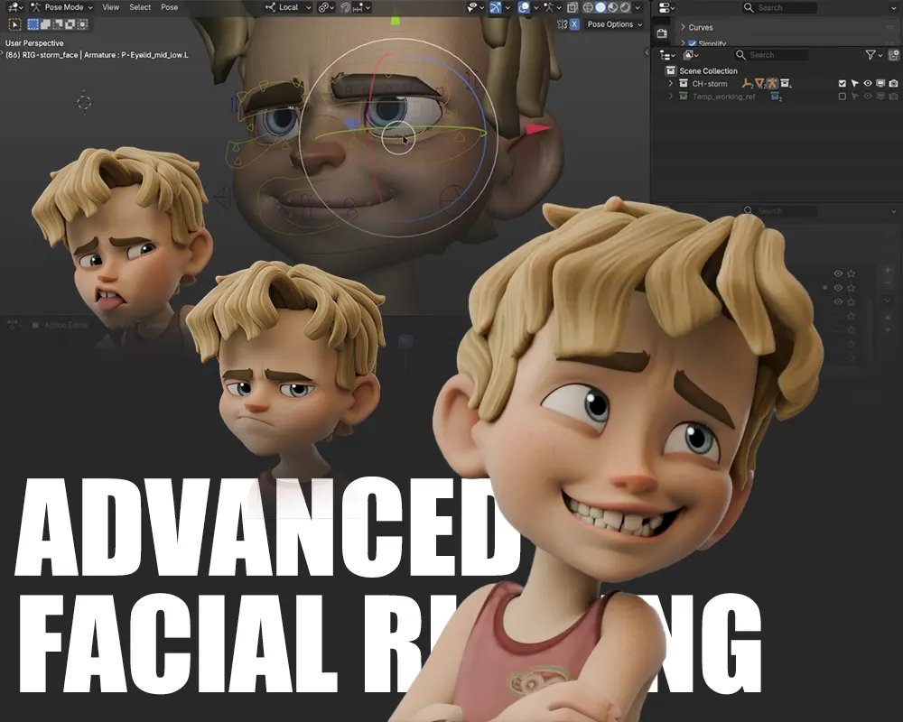The width and height of the screenshot is (903, 722).
Task: Switch to Solid viewport shading
Action: 600,7
